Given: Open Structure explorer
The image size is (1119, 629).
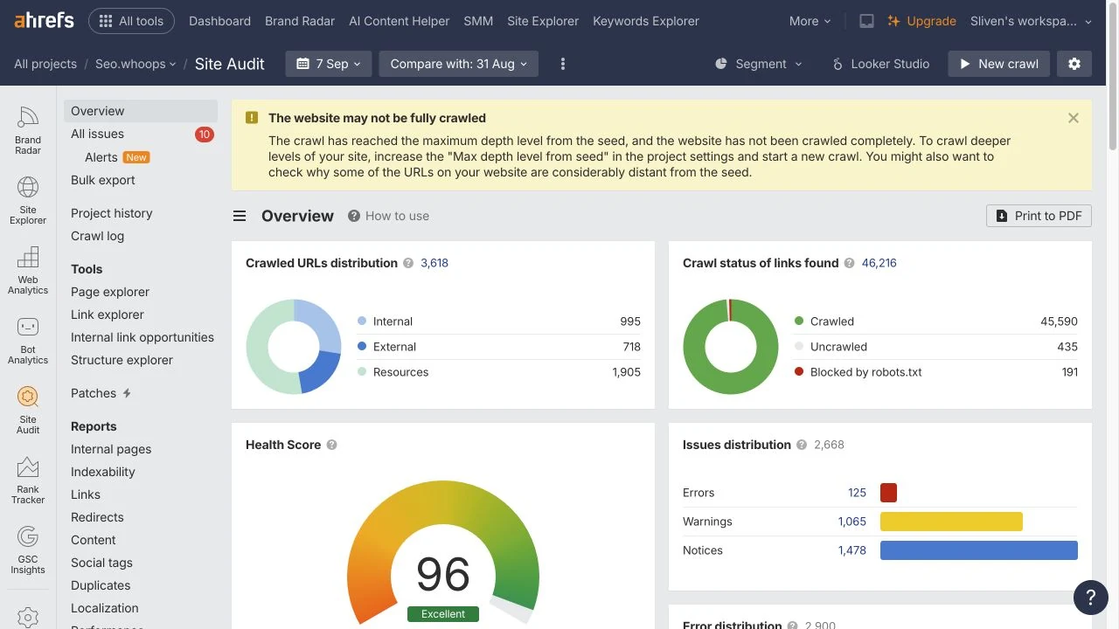Looking at the screenshot, I should (122, 360).
